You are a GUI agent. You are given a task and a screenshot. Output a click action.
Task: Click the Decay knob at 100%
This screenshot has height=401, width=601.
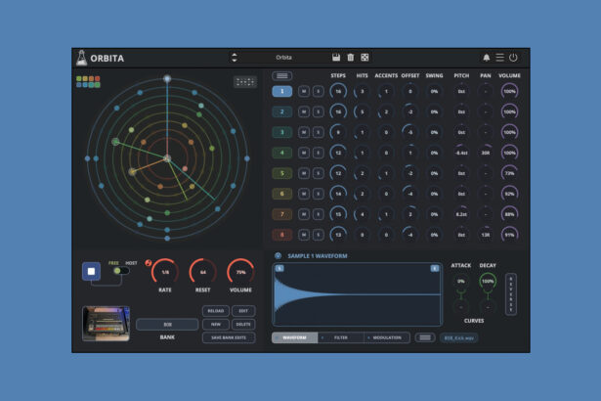point(488,282)
